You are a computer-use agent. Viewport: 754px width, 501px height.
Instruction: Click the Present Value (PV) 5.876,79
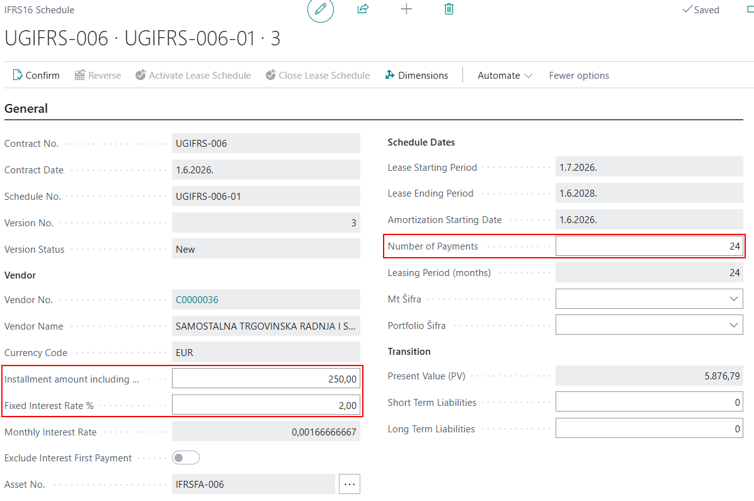point(649,376)
